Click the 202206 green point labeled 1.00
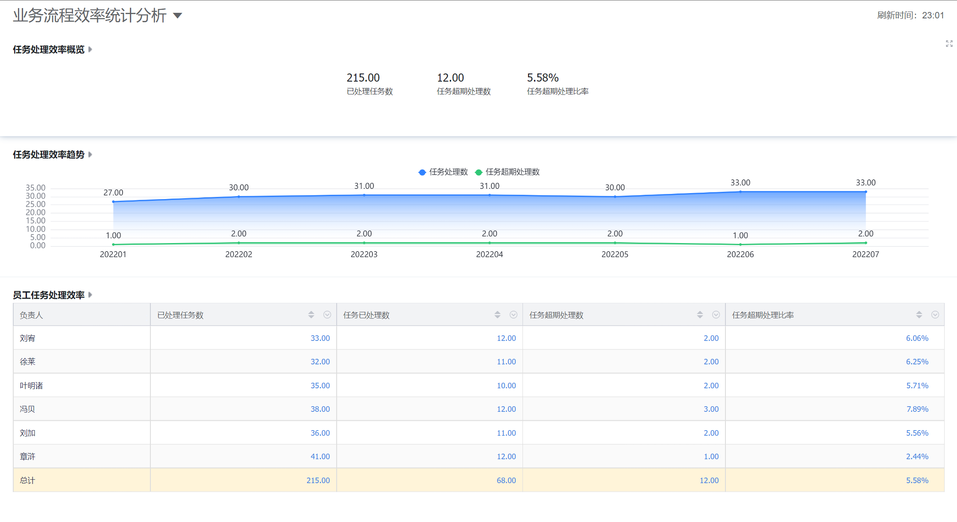 coord(740,244)
